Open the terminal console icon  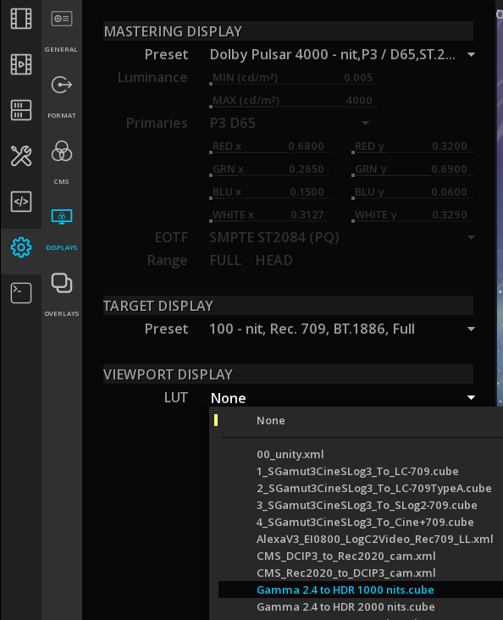21,293
